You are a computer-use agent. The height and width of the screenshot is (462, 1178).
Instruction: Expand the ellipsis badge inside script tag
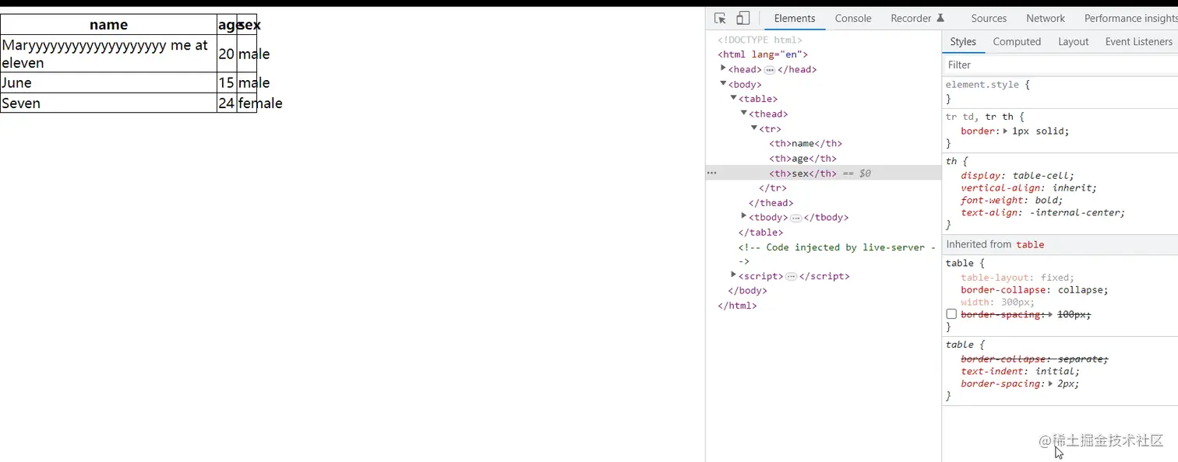point(791,276)
